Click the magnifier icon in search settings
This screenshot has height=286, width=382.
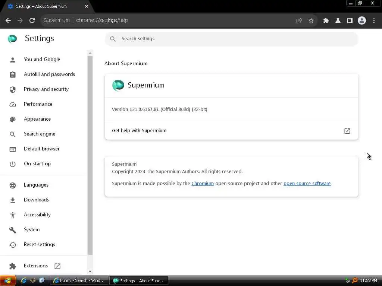(113, 39)
